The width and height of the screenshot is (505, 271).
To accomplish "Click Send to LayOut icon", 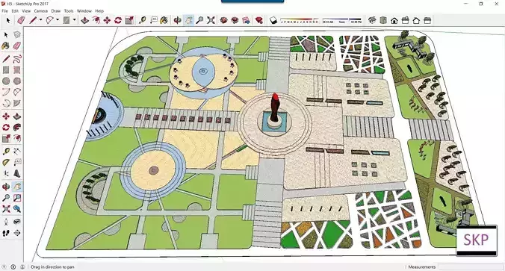I will point(246,20).
